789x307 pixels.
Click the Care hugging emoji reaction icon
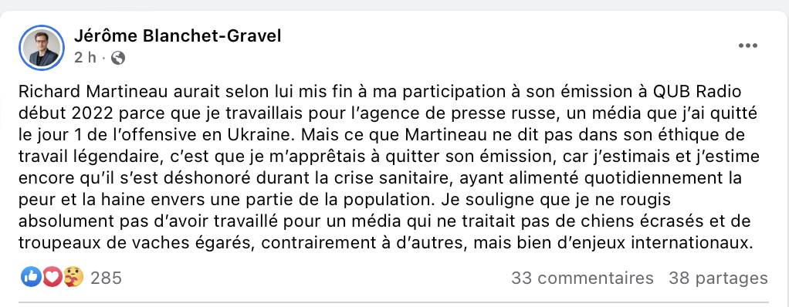click(73, 276)
